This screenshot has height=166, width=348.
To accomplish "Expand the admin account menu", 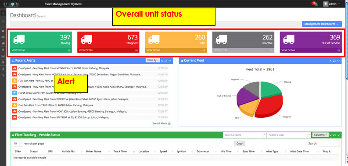I will pos(334,4).
